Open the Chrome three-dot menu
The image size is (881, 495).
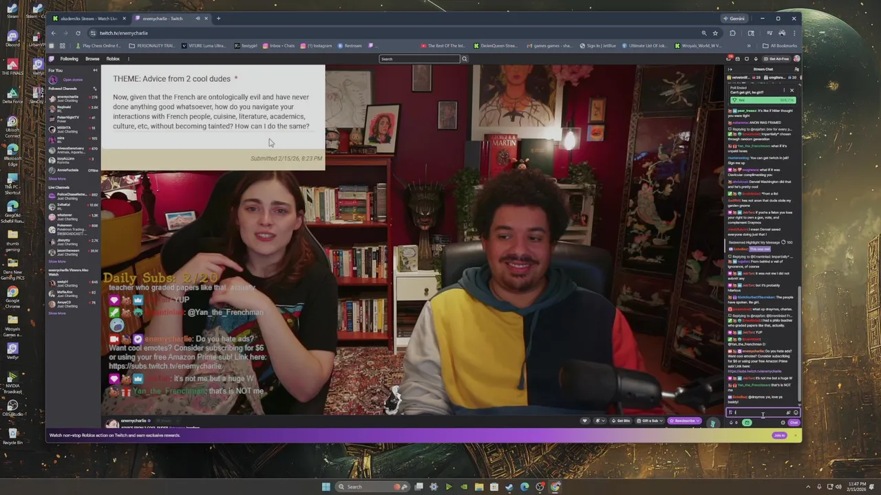(x=794, y=33)
